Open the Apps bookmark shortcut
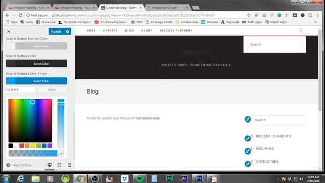The height and width of the screenshot is (183, 325). click(x=12, y=22)
